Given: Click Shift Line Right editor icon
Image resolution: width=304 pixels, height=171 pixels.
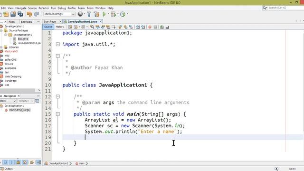Looking at the screenshot, I should [143, 27].
